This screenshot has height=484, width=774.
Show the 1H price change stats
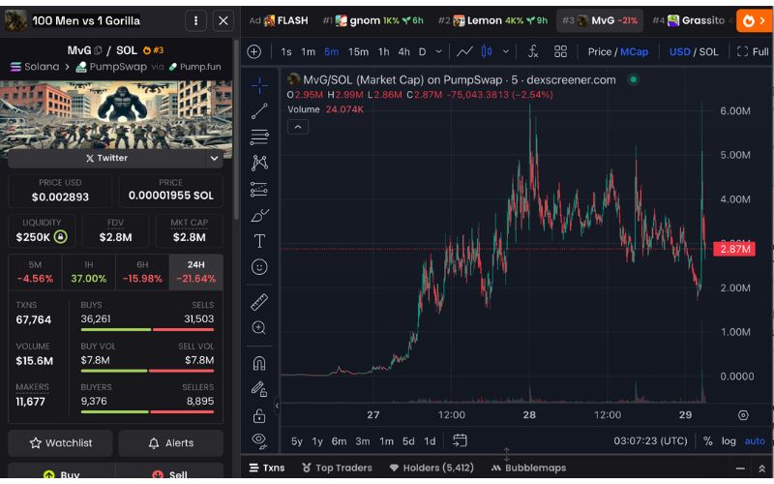pyautogui.click(x=88, y=272)
